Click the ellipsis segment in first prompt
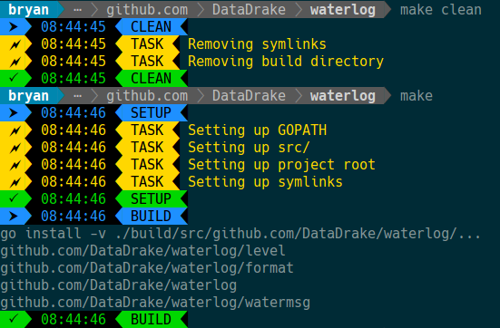Image resolution: width=500 pixels, height=328 pixels. pyautogui.click(x=77, y=10)
